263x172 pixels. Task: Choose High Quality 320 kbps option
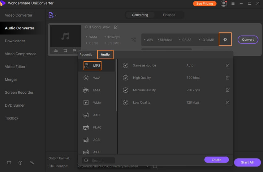175,78
